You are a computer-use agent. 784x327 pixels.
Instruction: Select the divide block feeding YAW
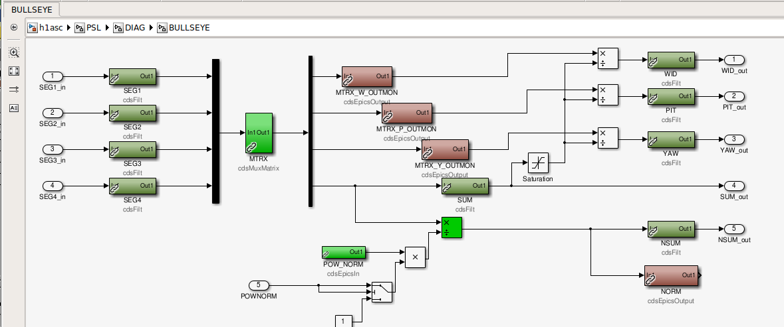(608, 138)
